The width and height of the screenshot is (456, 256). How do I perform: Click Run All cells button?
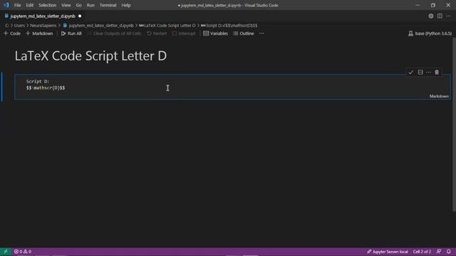pos(71,33)
